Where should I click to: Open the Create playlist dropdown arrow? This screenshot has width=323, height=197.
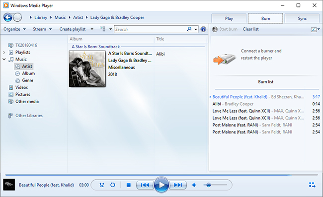tap(92, 29)
